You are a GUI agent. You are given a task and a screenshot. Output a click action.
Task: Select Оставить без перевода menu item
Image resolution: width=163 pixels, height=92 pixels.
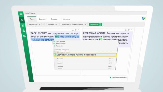pos(63,50)
